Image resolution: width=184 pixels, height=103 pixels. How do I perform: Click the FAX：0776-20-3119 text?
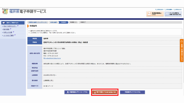(51, 56)
